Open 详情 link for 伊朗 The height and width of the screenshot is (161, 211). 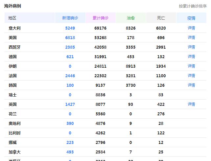tap(191, 66)
